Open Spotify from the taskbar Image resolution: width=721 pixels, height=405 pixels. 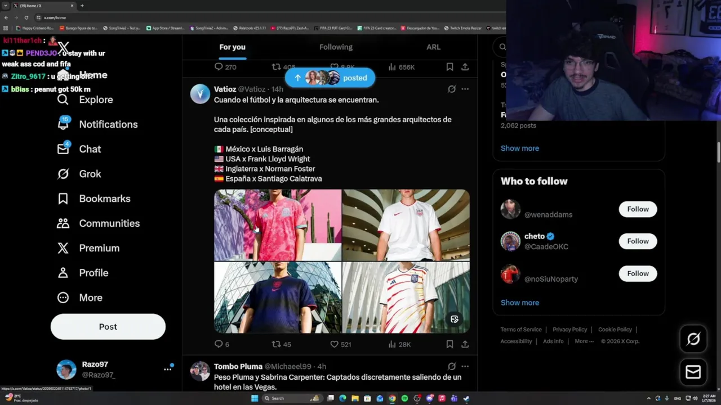pos(404,398)
